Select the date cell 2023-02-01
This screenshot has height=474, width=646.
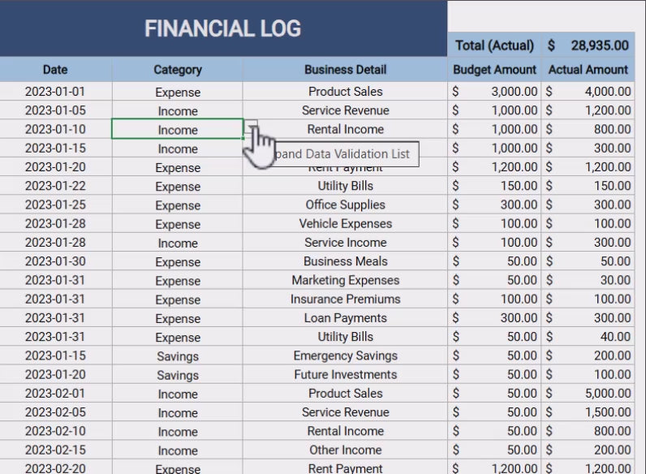55,393
